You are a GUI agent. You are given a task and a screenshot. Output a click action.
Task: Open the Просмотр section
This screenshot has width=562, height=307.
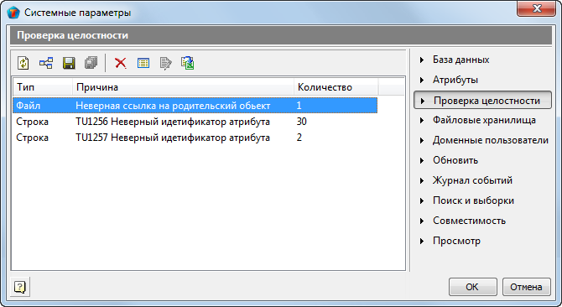tap(456, 241)
